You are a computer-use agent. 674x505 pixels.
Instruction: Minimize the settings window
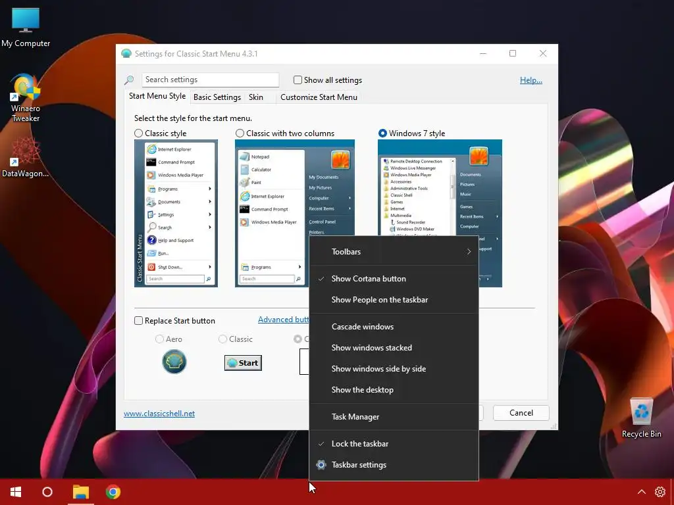pyautogui.click(x=483, y=53)
